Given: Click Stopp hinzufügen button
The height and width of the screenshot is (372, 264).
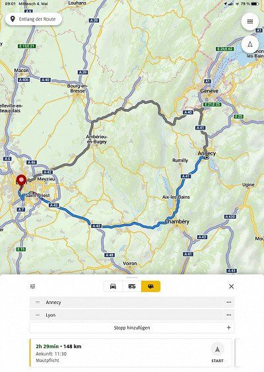Looking at the screenshot, I should tap(132, 328).
